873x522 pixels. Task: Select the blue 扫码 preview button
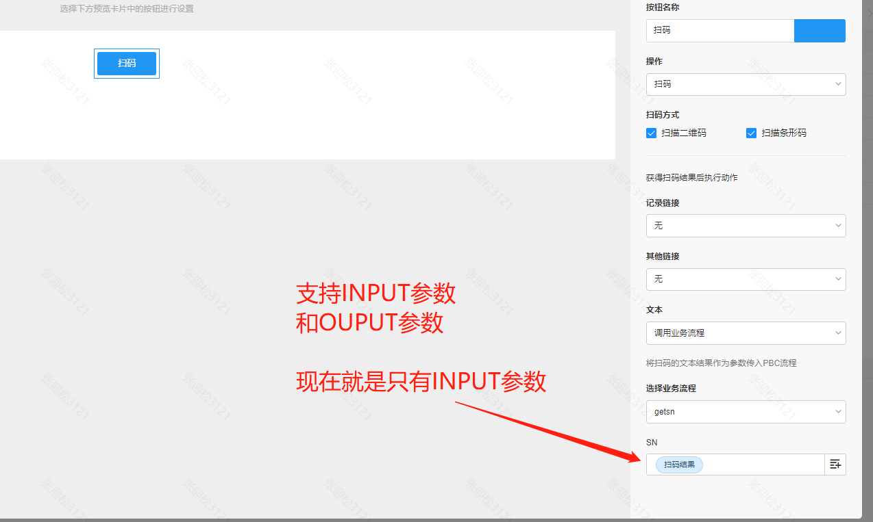pyautogui.click(x=127, y=64)
